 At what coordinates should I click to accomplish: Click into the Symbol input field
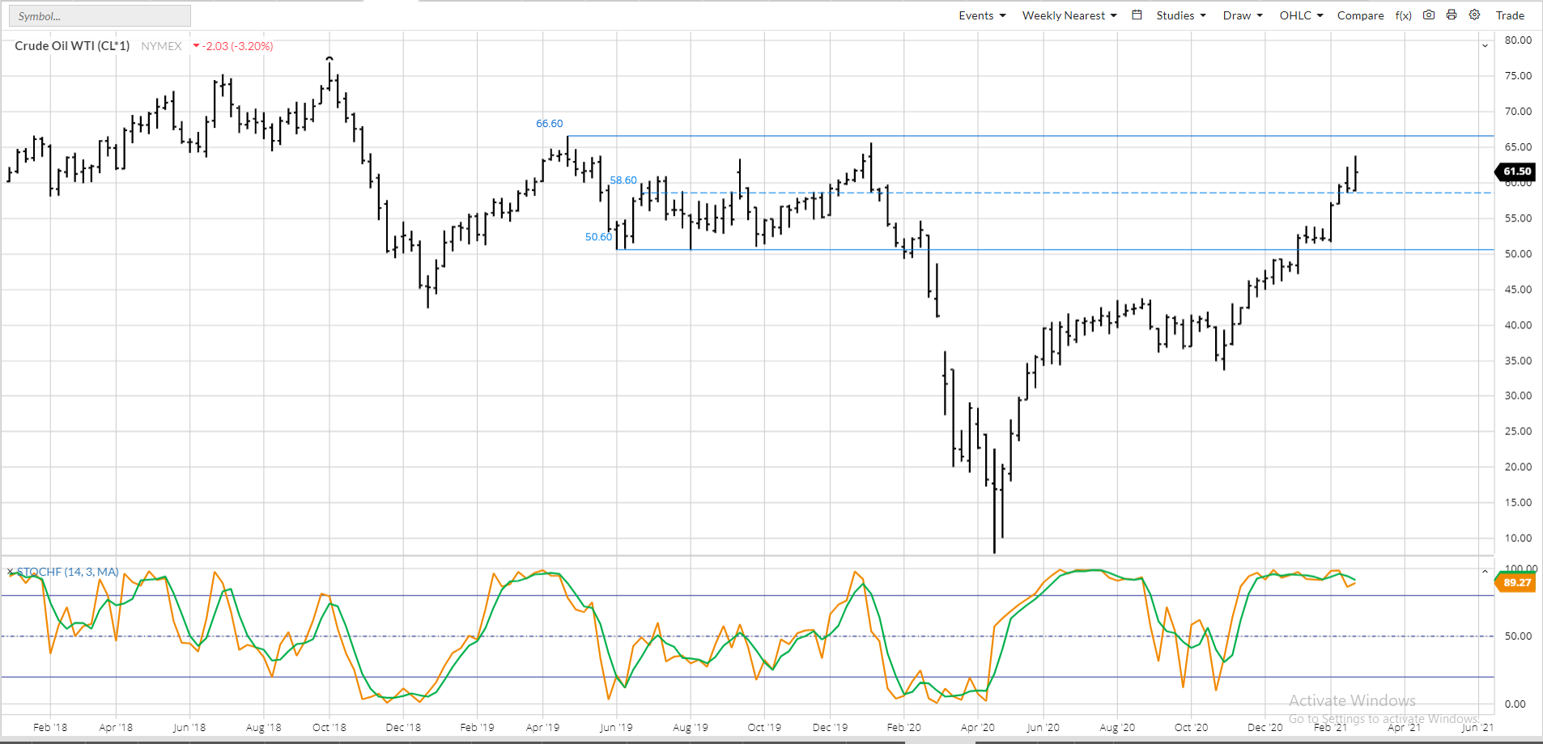coord(100,16)
